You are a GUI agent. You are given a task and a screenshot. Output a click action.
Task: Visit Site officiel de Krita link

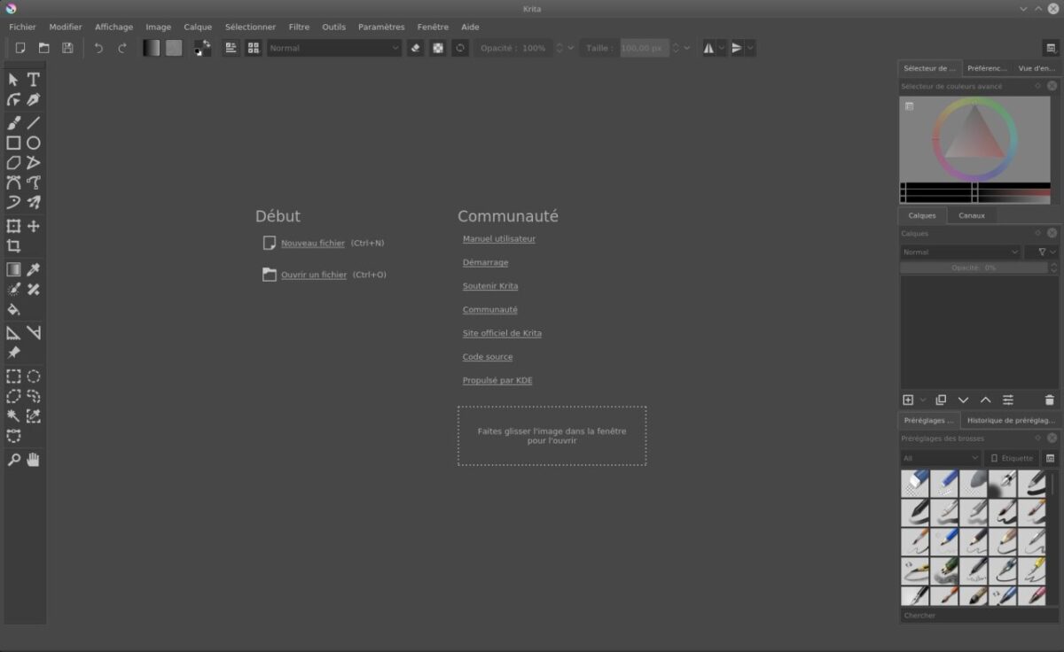502,333
